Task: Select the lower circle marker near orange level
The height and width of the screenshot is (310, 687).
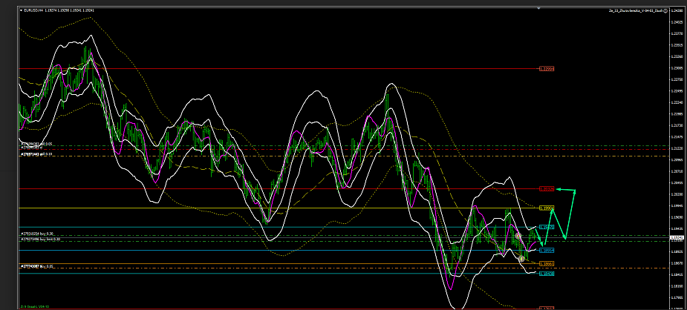Action: pyautogui.click(x=522, y=258)
